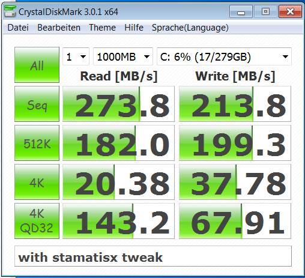305x278 pixels.
Task: Click the Seq write result 213.8
Action: (235, 104)
